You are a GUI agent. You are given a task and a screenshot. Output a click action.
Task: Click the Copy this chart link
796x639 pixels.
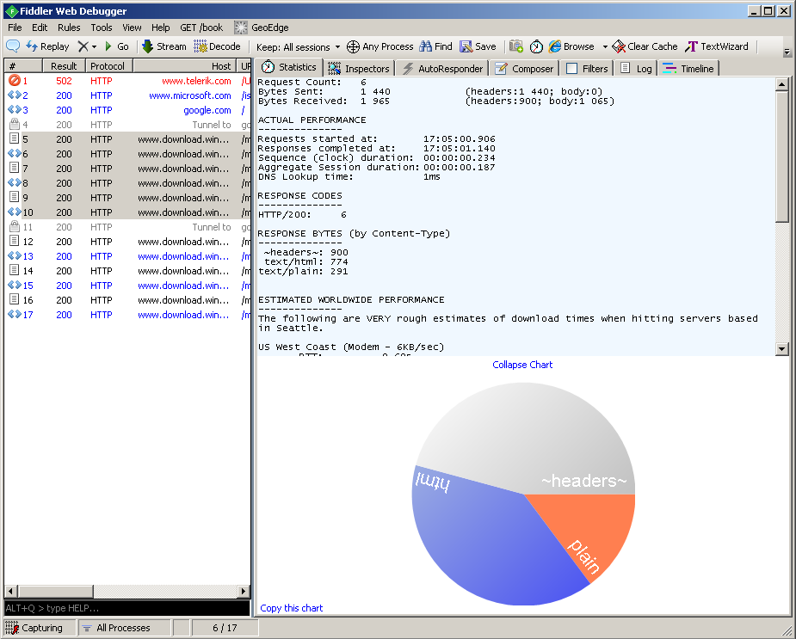pyautogui.click(x=292, y=608)
